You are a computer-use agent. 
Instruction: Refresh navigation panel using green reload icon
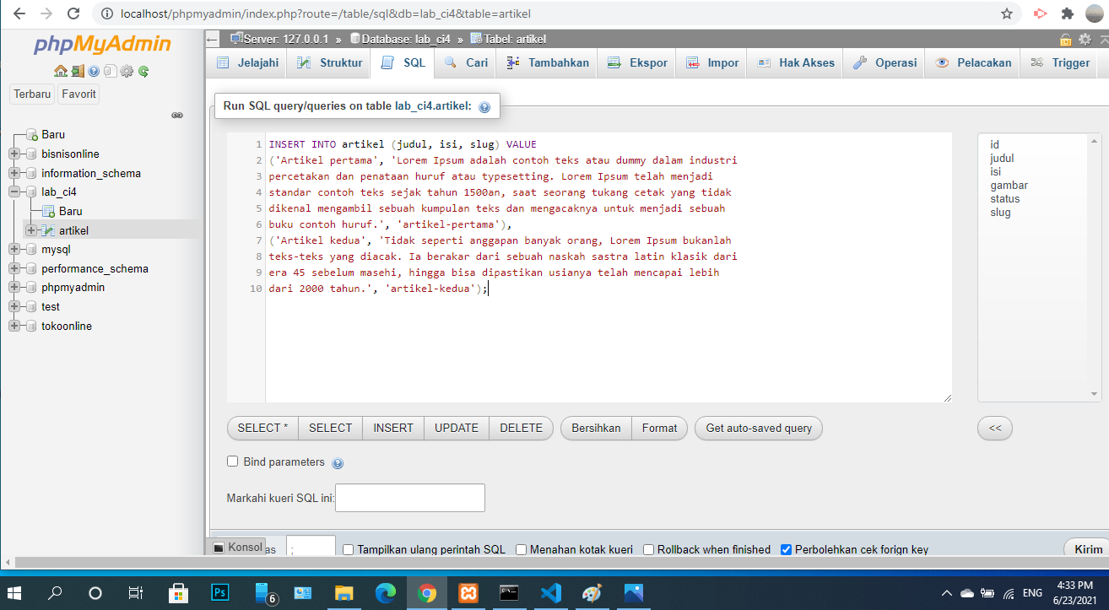tap(143, 71)
